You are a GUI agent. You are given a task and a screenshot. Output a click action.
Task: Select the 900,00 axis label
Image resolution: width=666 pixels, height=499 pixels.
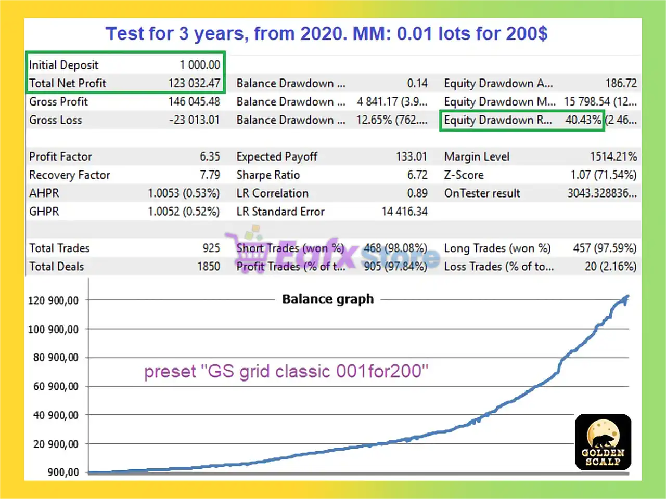coord(63,472)
